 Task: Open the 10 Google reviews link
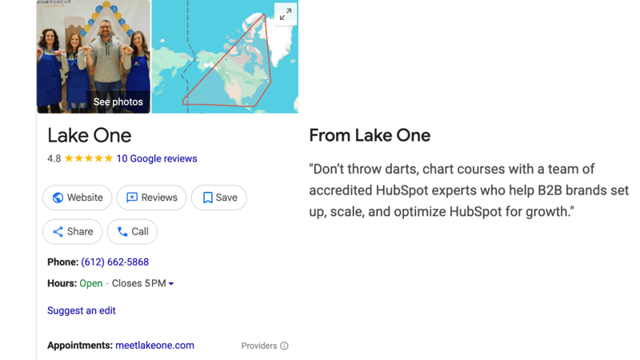[157, 158]
